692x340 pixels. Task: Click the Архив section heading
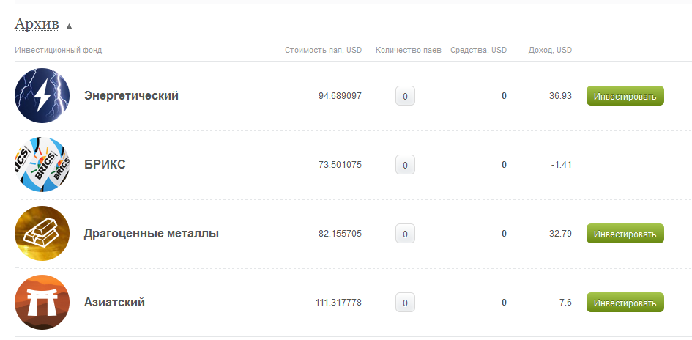pyautogui.click(x=37, y=24)
